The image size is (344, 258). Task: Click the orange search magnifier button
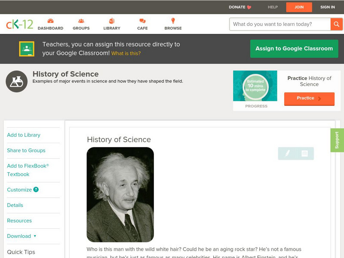click(x=336, y=24)
